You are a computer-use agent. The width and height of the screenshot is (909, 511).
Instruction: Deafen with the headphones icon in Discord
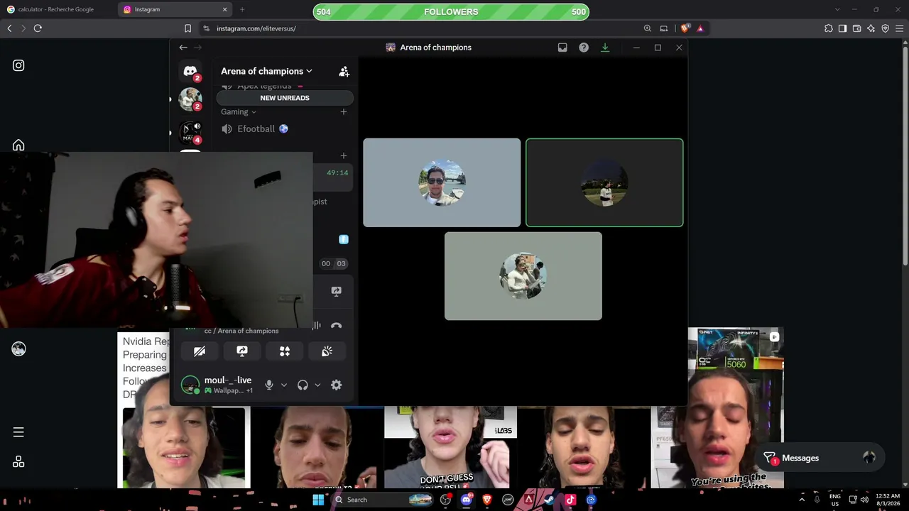tap(303, 385)
